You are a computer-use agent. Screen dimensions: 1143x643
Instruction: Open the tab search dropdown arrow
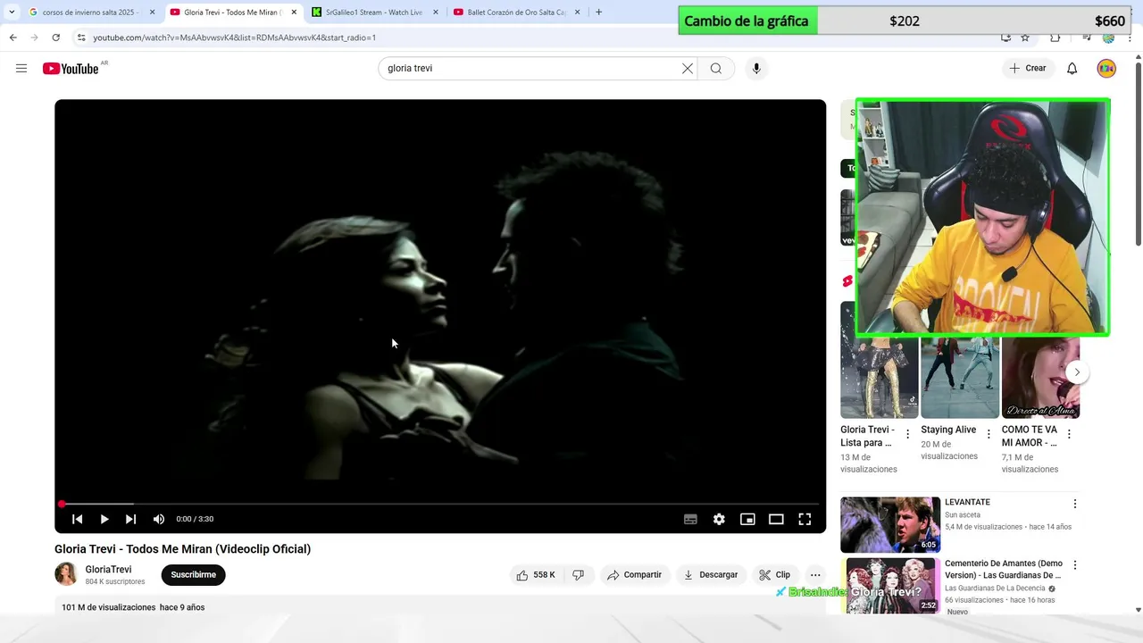[12, 13]
